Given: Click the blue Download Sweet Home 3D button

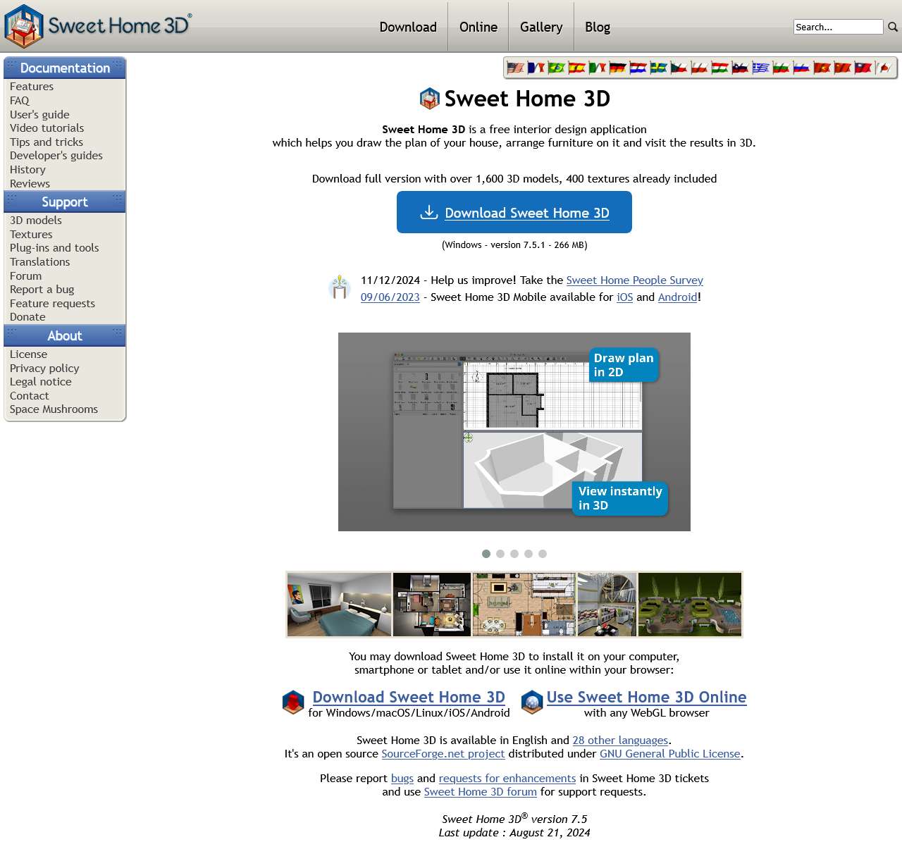Looking at the screenshot, I should point(514,212).
